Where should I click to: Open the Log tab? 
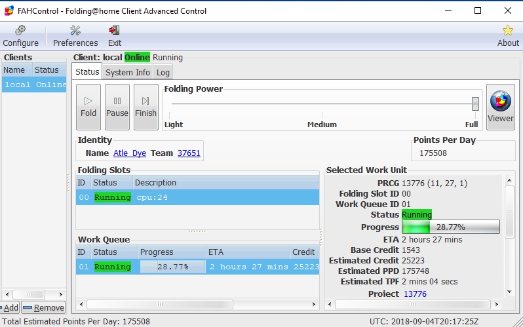pos(163,72)
